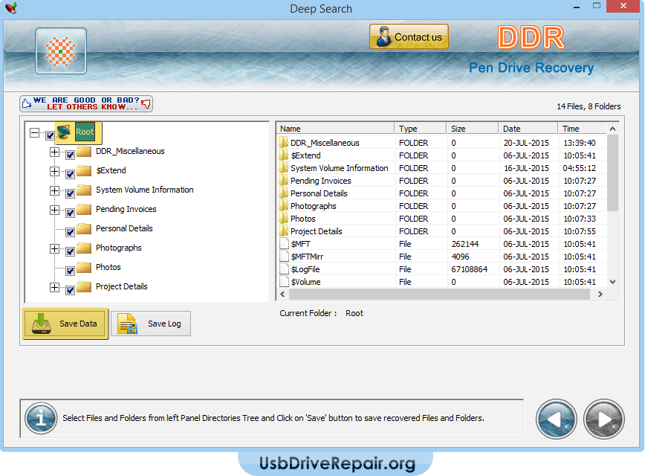The height and width of the screenshot is (476, 645).
Task: Sort file list by Size column
Action: (x=473, y=129)
